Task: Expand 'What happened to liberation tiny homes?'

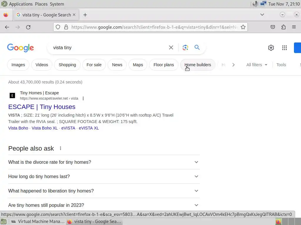Action: pyautogui.click(x=104, y=191)
